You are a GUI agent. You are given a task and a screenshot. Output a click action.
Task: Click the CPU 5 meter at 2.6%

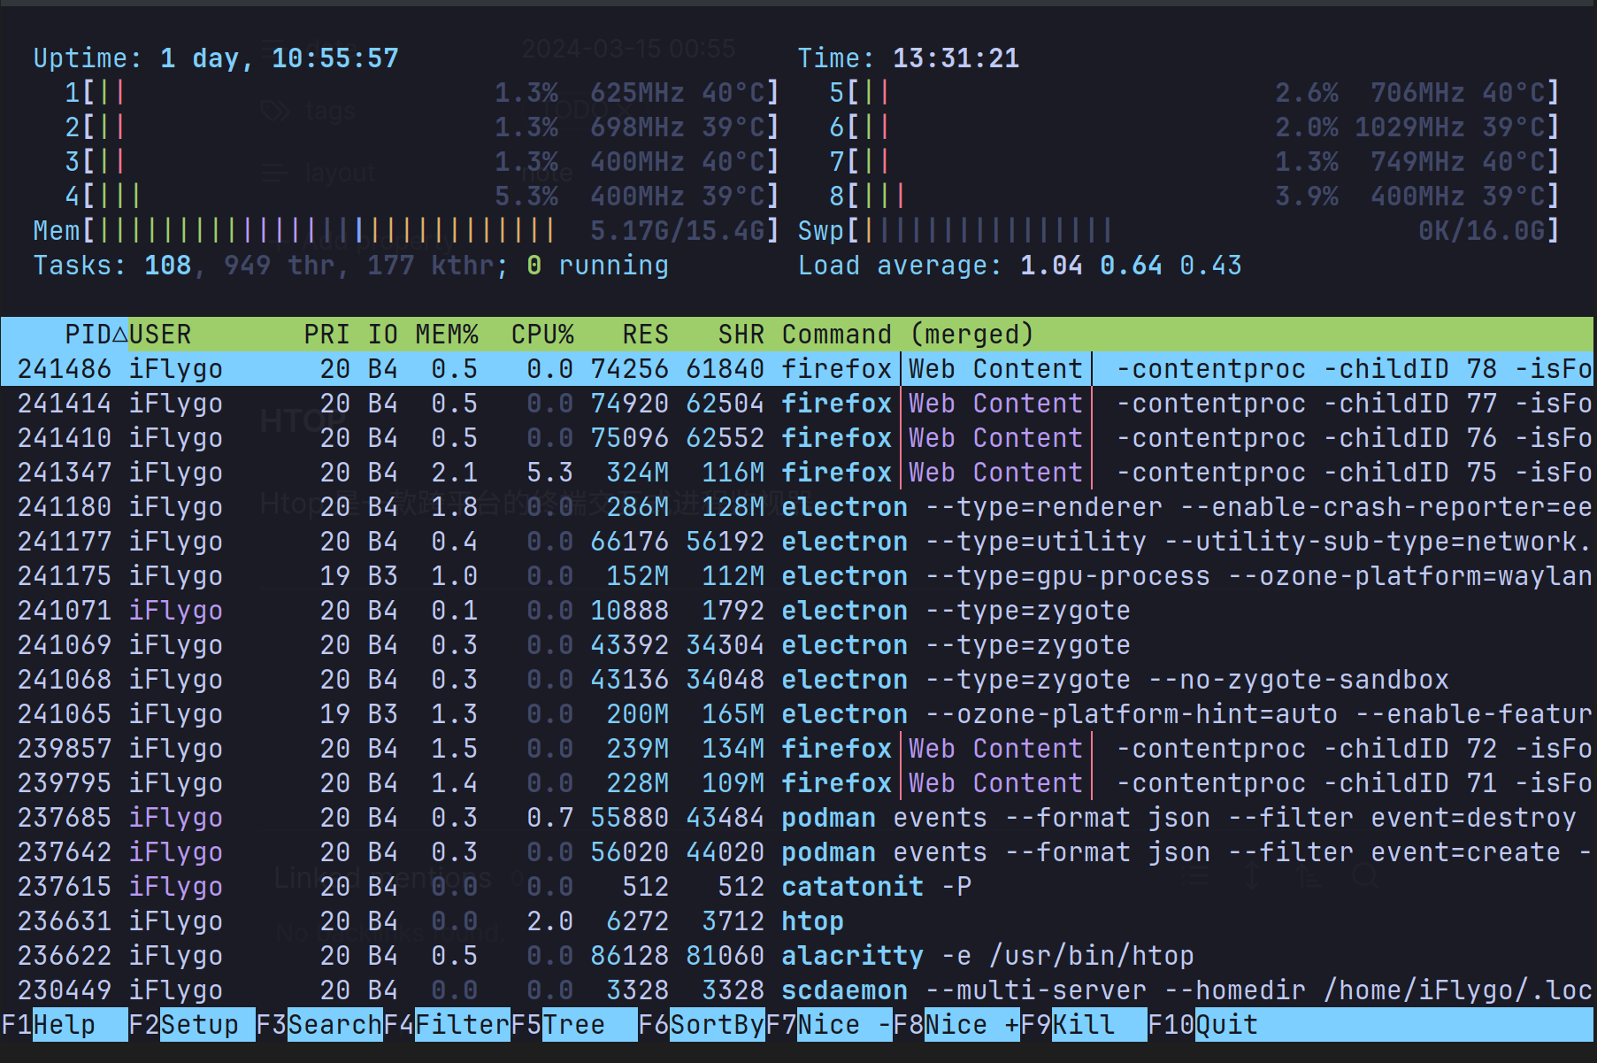[x=1194, y=93]
